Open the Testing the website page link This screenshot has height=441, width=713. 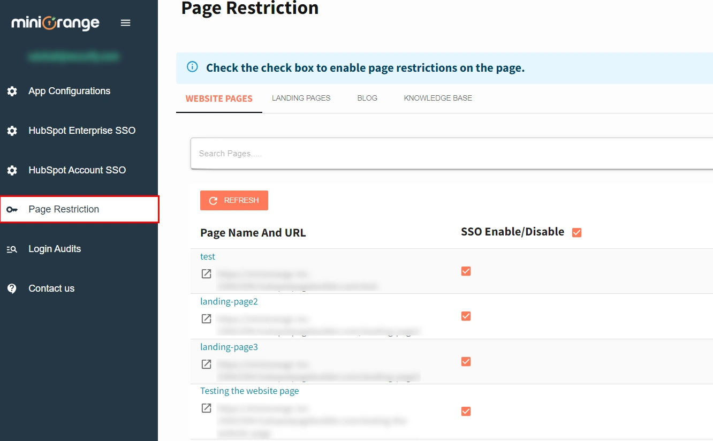pyautogui.click(x=249, y=391)
